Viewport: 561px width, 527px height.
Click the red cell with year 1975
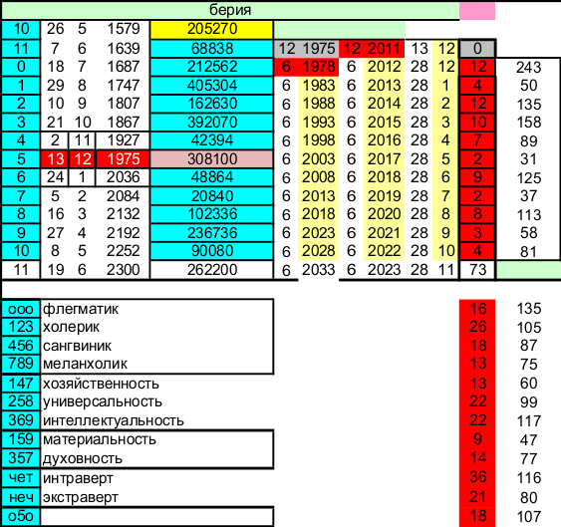pyautogui.click(x=123, y=159)
